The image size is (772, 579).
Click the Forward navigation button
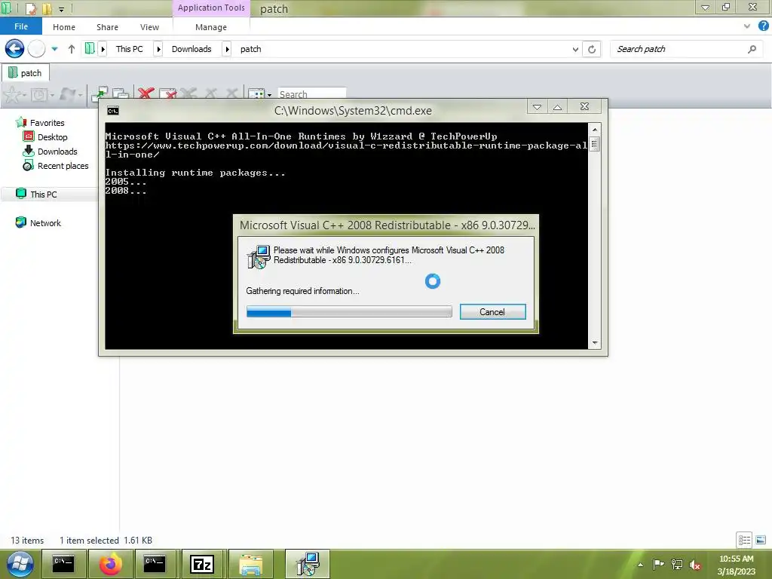36,49
